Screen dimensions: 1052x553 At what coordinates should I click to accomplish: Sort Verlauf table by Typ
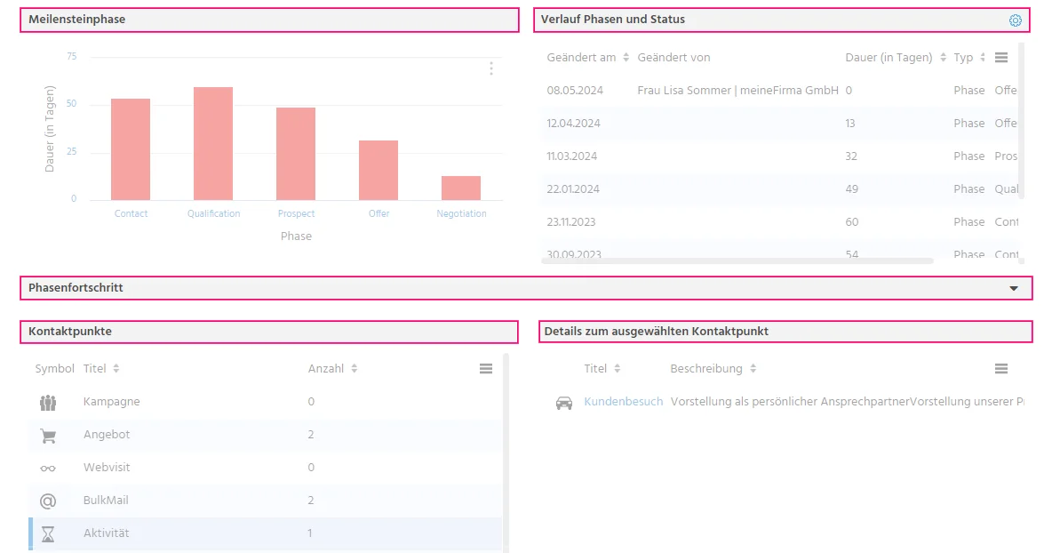click(x=982, y=58)
